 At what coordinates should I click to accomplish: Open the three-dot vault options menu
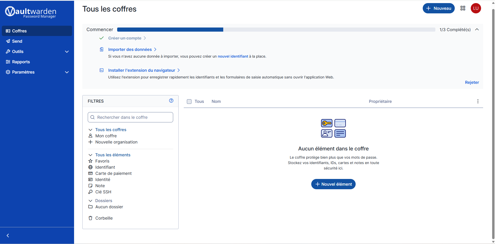pos(478,101)
